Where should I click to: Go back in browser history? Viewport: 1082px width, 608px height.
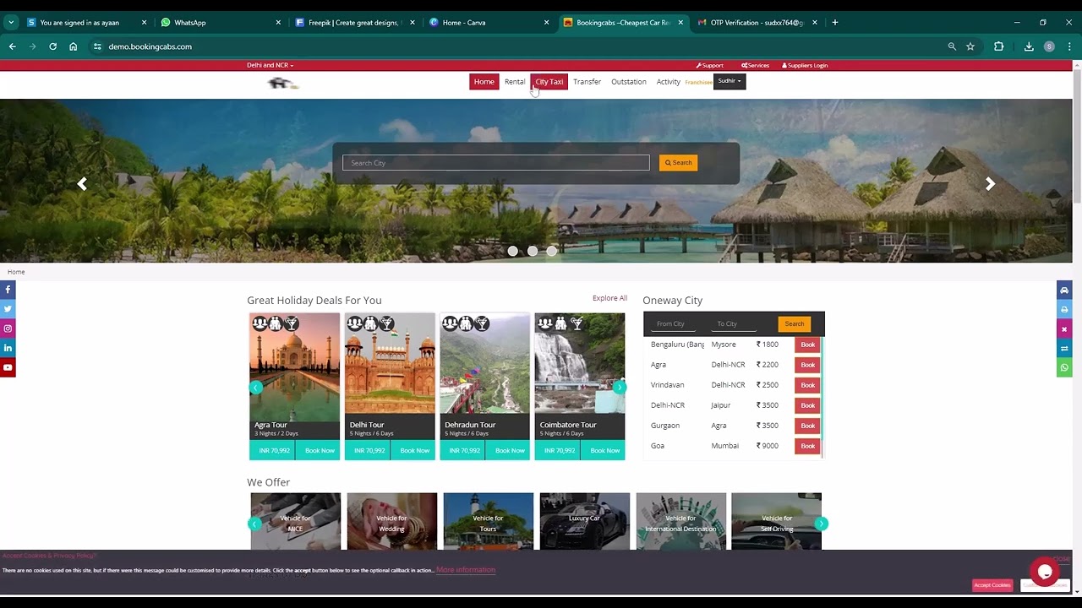pyautogui.click(x=12, y=46)
